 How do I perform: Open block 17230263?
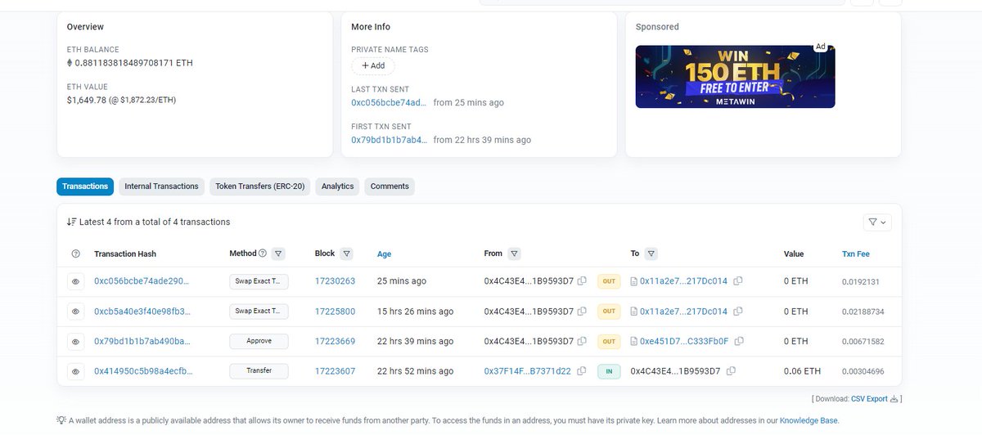pyautogui.click(x=335, y=281)
